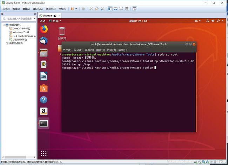The width and height of the screenshot is (228, 165).
Task: Take a snapshot of the virtual machine
Action: coord(91,9)
